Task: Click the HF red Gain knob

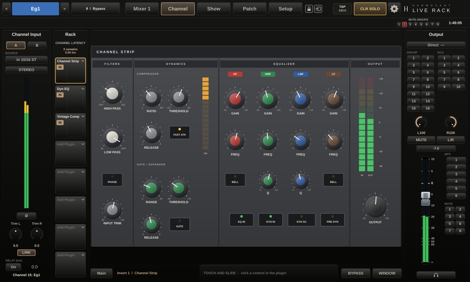Action: tap(235, 99)
